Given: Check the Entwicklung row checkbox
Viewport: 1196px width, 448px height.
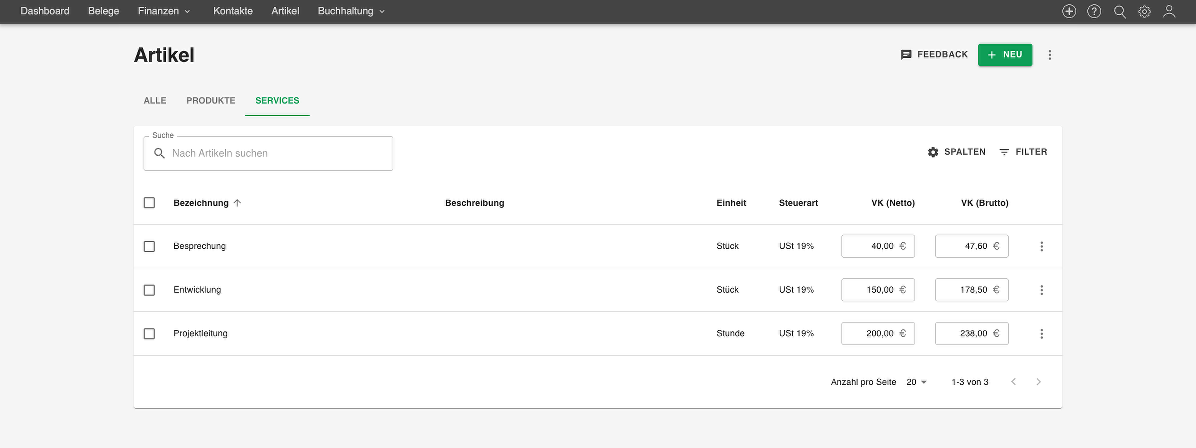Looking at the screenshot, I should 149,290.
